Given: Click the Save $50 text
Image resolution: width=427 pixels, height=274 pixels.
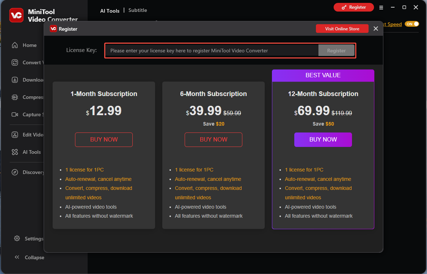Looking at the screenshot, I should (323, 124).
